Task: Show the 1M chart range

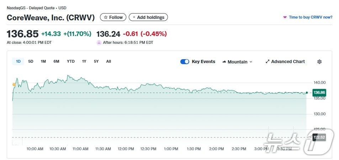Action: [x=43, y=61]
